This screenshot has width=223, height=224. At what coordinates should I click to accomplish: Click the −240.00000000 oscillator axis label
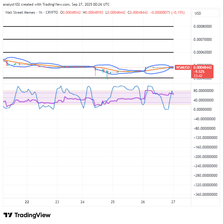[x=205, y=166]
